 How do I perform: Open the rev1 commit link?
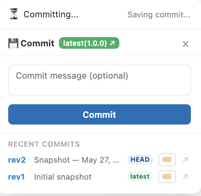pos(16,177)
